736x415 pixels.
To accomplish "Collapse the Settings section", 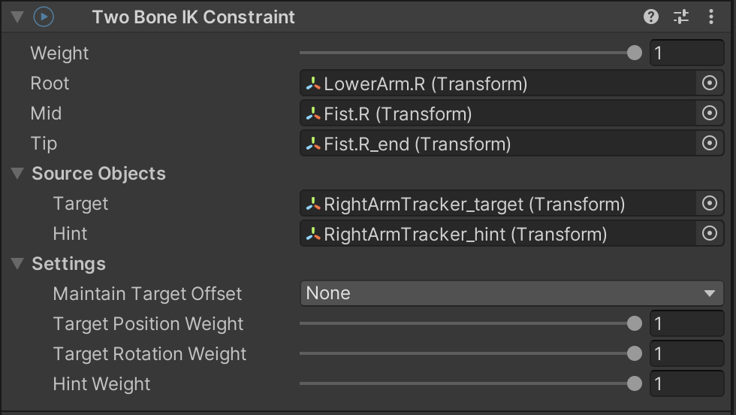I will pos(17,264).
